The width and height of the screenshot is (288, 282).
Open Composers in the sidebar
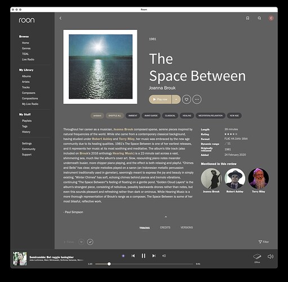pyautogui.click(x=29, y=93)
